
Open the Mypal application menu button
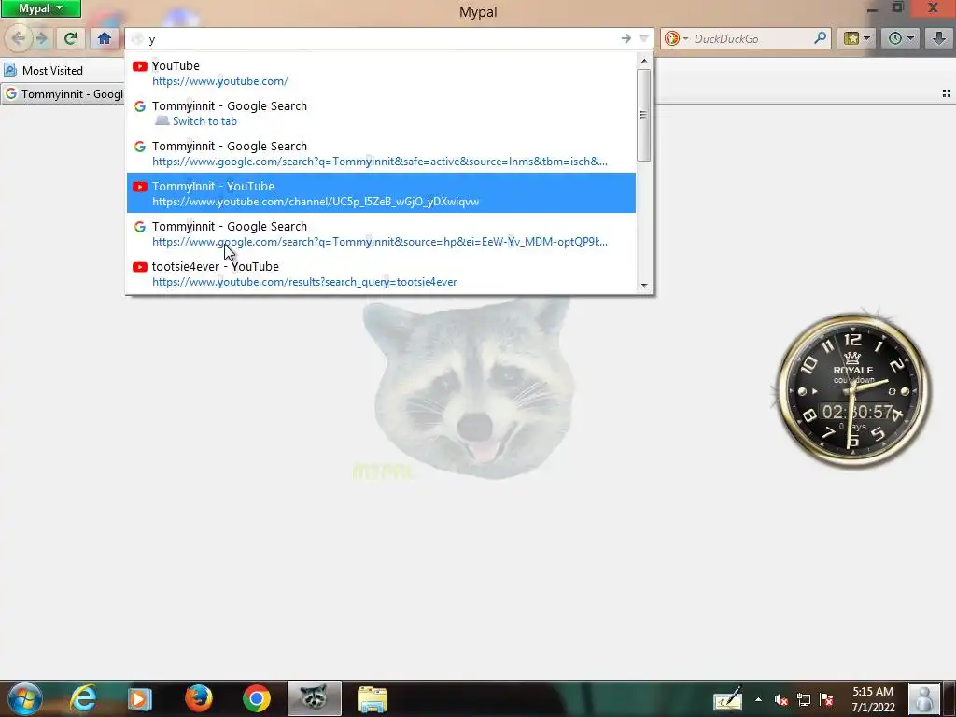tap(40, 8)
